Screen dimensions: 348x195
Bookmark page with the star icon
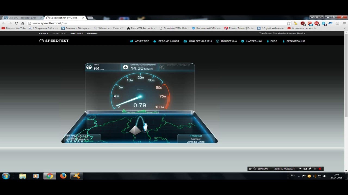(x=289, y=23)
